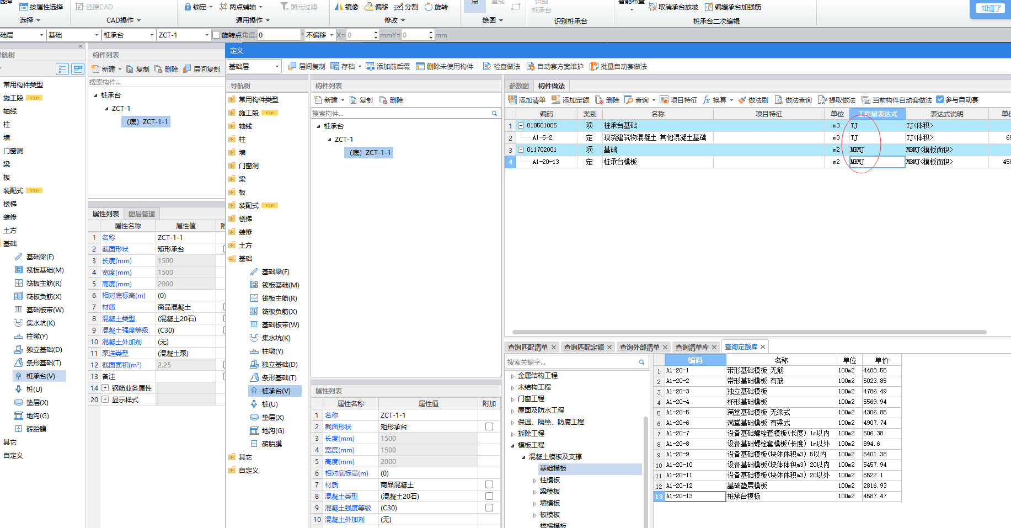The height and width of the screenshot is (528, 1011).
Task: Open 自动套方案维护
Action: point(555,66)
